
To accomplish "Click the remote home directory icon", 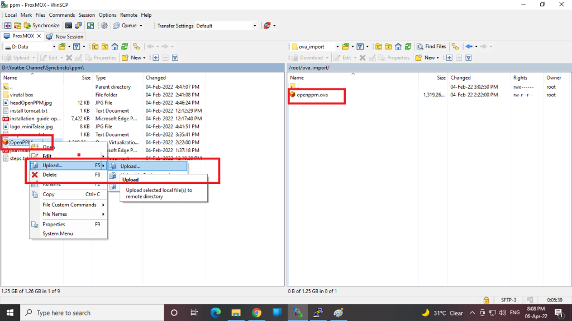I will point(398,47).
